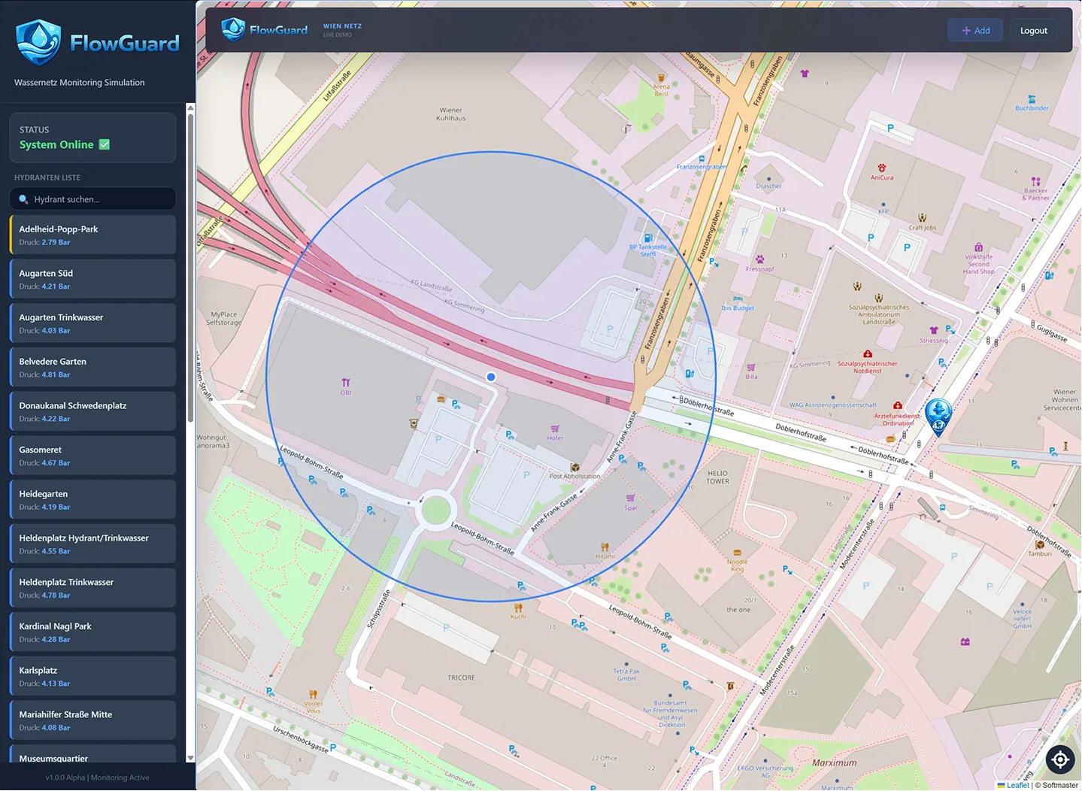Click the blue dot at the coverage circle center

click(491, 377)
